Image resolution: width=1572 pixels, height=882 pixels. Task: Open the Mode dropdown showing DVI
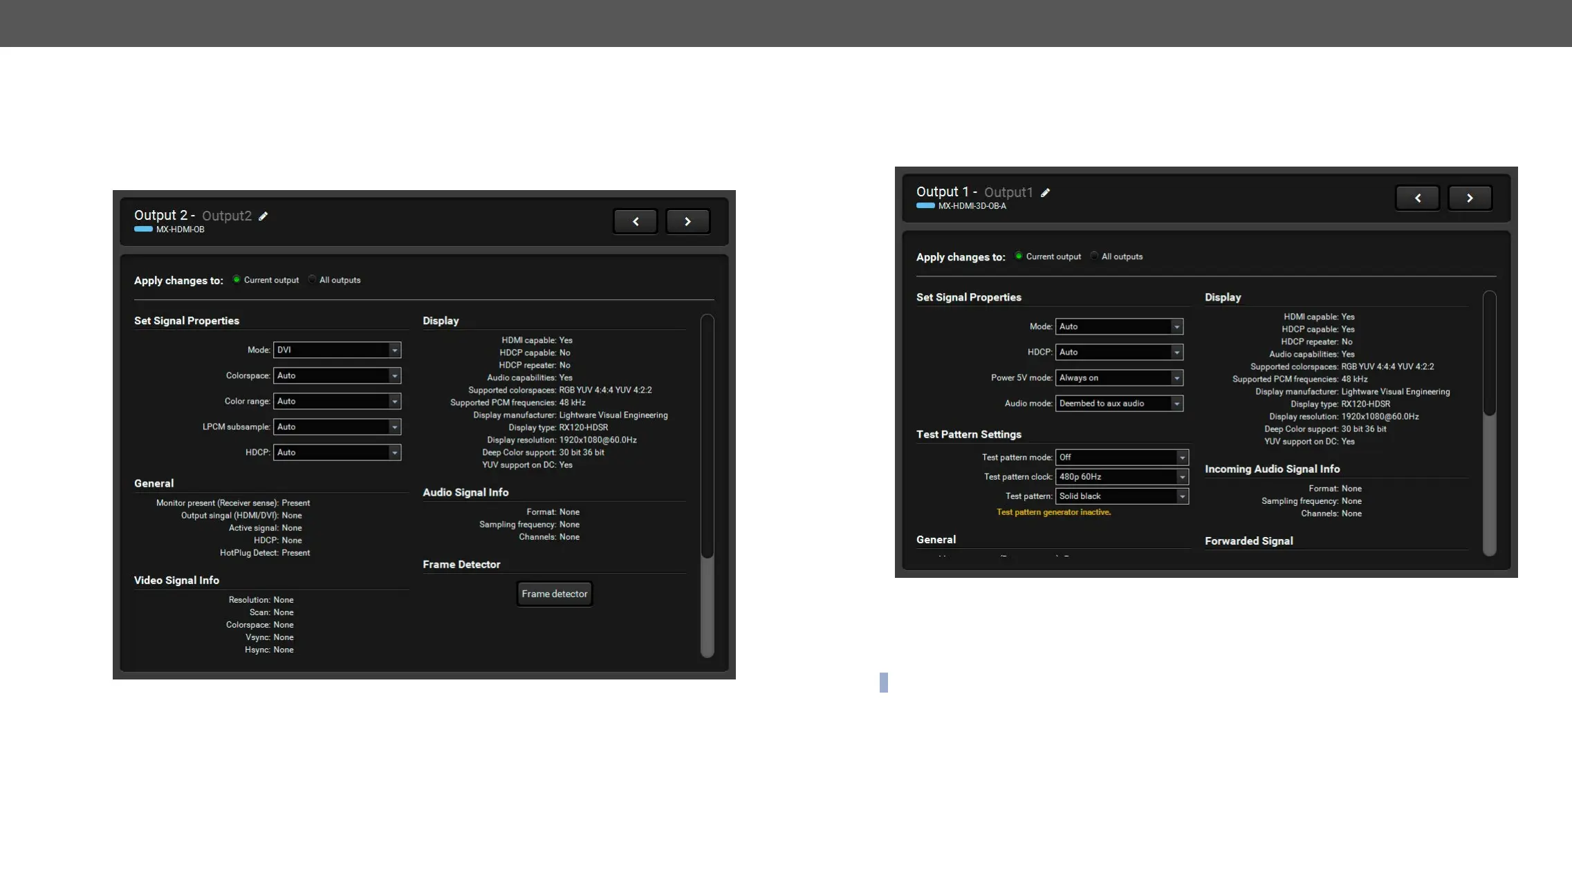(x=337, y=350)
